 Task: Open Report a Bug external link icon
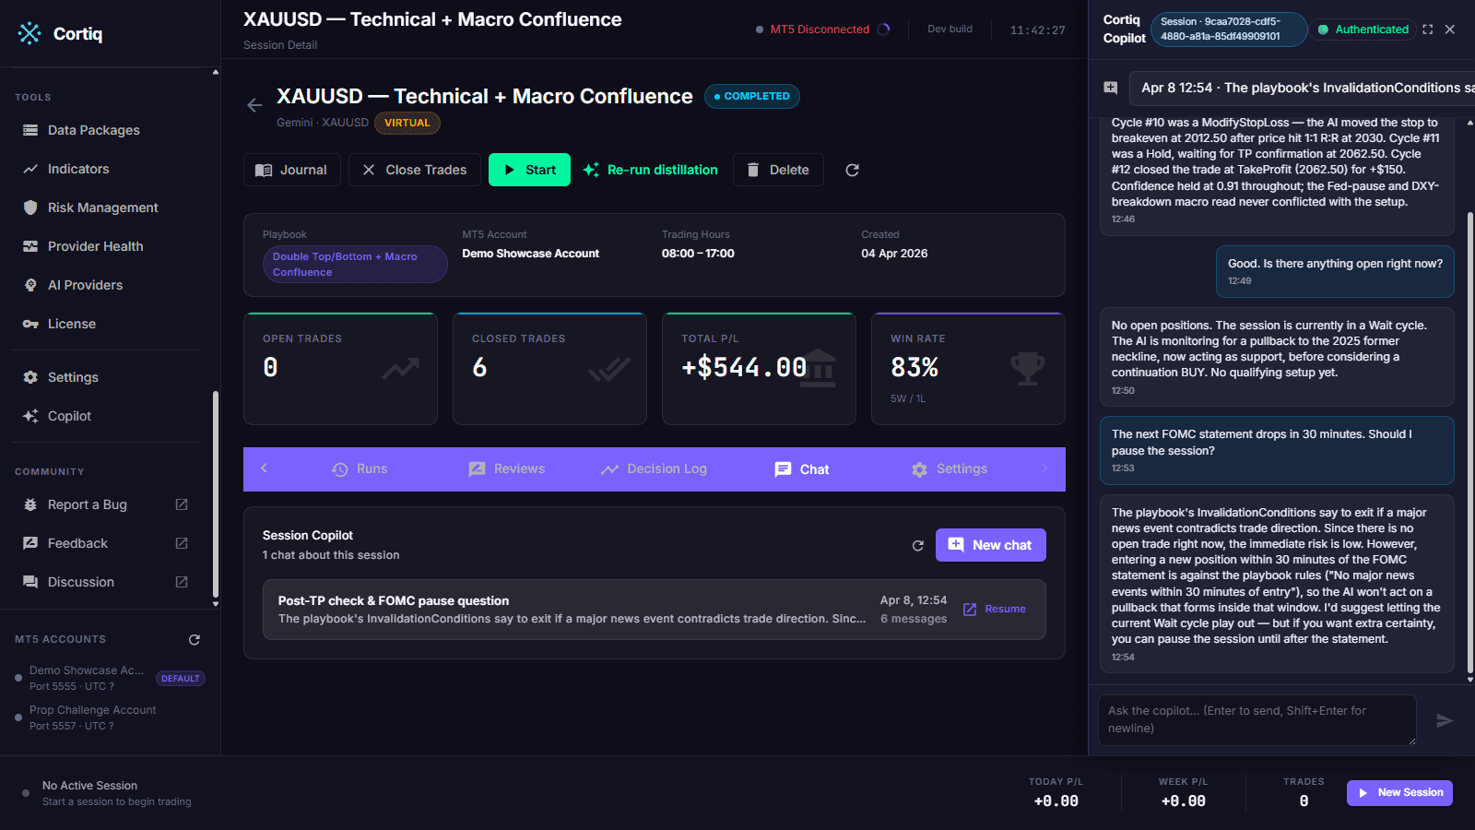point(182,504)
